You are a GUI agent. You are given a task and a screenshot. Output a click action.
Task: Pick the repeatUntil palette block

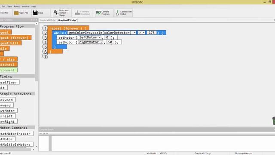point(10,43)
